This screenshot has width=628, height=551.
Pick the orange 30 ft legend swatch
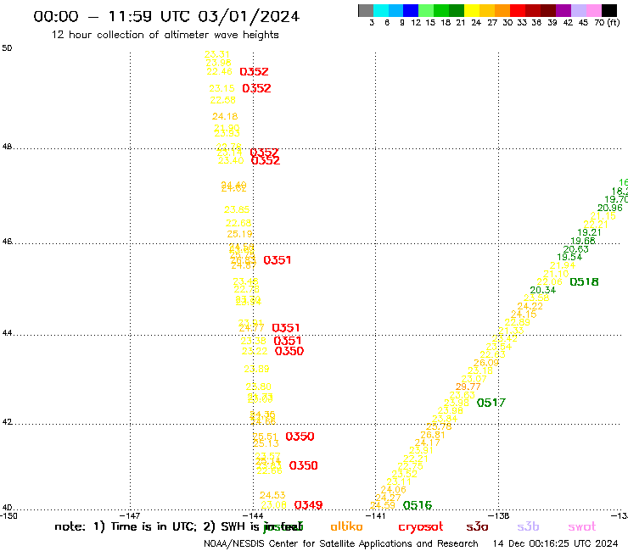point(502,10)
